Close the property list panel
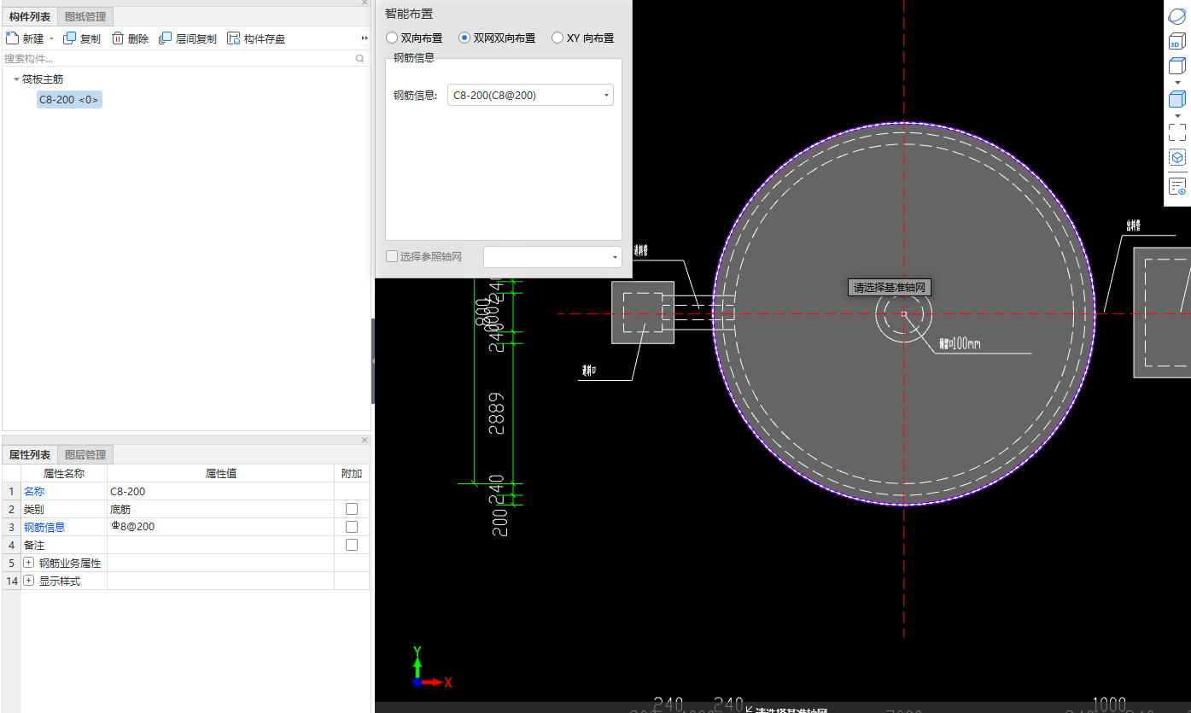Image resolution: width=1191 pixels, height=713 pixels. tap(365, 440)
